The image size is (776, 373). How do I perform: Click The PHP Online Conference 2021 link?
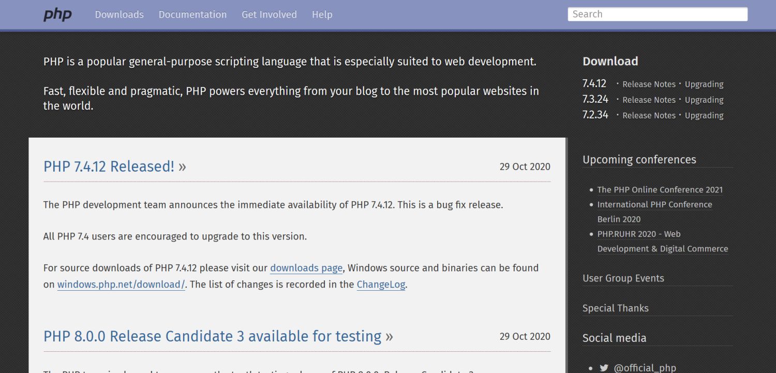pyautogui.click(x=660, y=190)
